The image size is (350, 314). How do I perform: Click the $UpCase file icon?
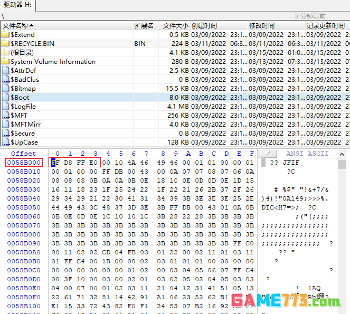tap(6, 142)
